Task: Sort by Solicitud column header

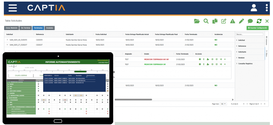Action: coord(9,34)
